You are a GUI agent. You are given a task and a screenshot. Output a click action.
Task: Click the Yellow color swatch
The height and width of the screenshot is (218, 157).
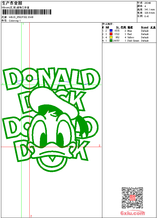111,37
